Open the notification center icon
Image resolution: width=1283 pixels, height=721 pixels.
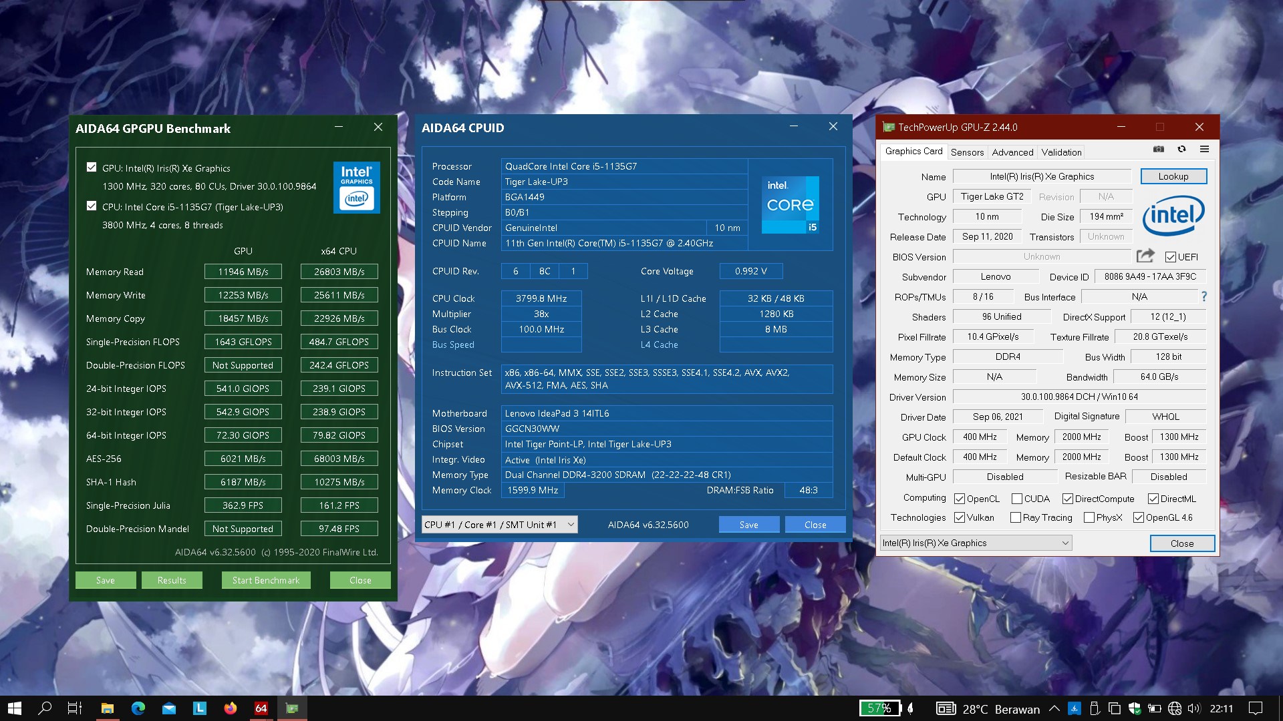(x=1256, y=708)
